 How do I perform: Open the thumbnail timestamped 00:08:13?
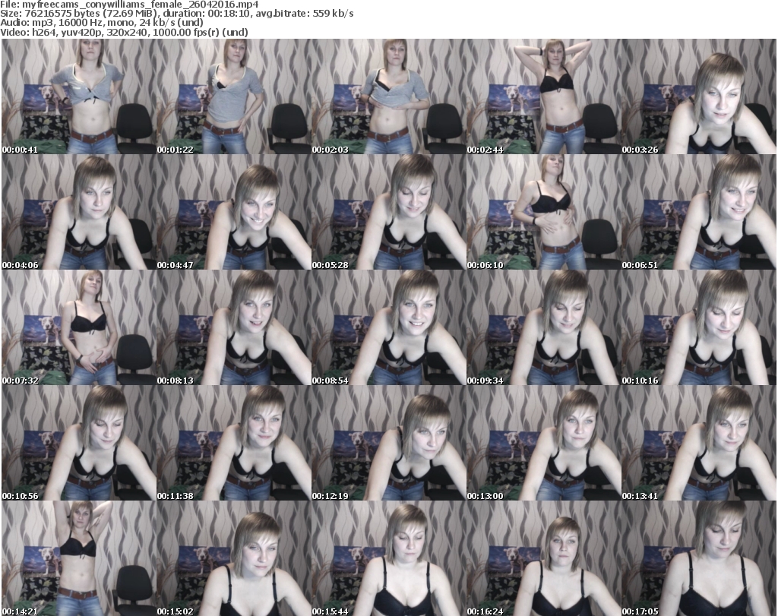[x=234, y=327]
